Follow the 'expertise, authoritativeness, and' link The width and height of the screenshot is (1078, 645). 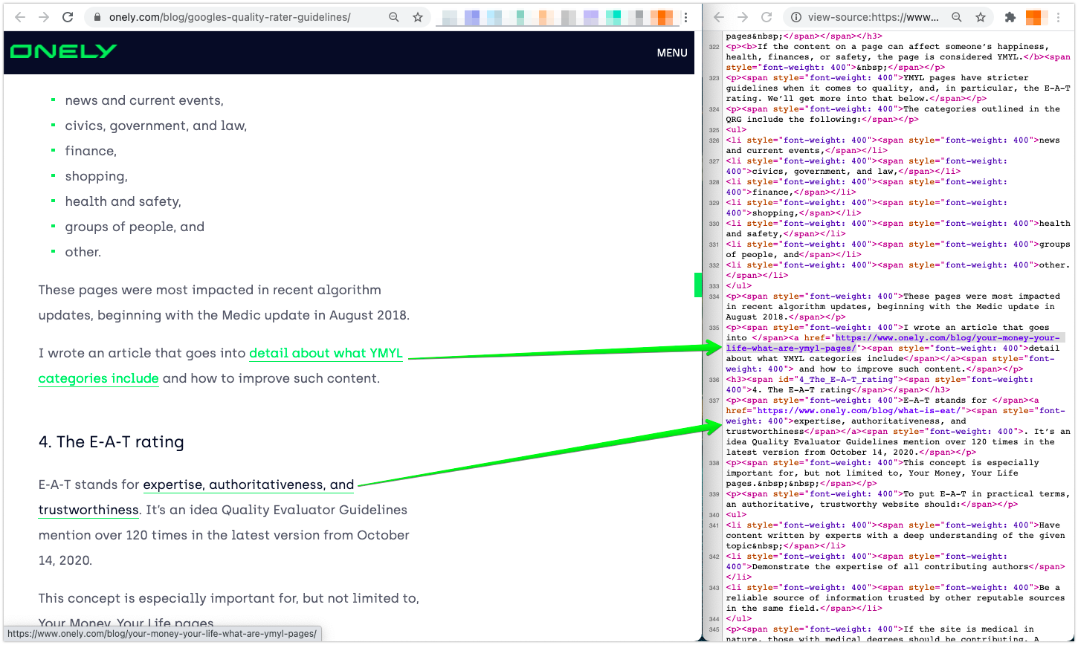pyautogui.click(x=248, y=485)
